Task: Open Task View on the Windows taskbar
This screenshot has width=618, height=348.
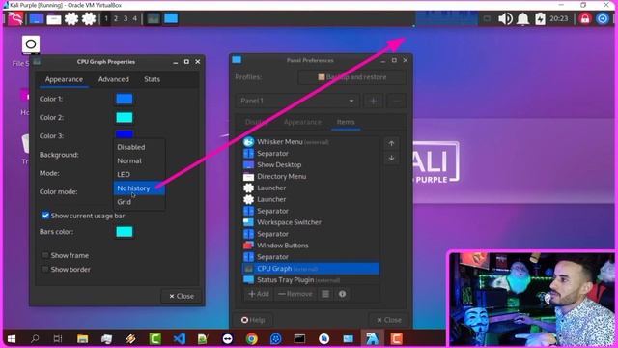Action: (x=58, y=339)
